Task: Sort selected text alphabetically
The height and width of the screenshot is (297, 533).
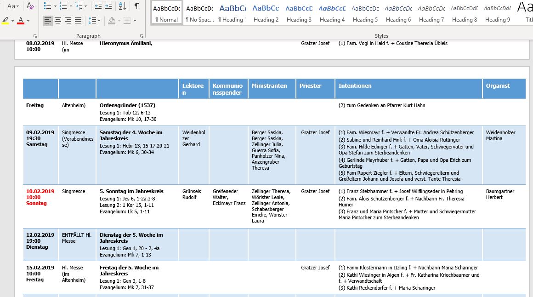Action: tap(122, 6)
